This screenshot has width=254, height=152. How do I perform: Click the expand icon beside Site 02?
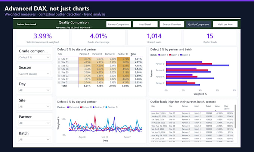(x=59, y=76)
